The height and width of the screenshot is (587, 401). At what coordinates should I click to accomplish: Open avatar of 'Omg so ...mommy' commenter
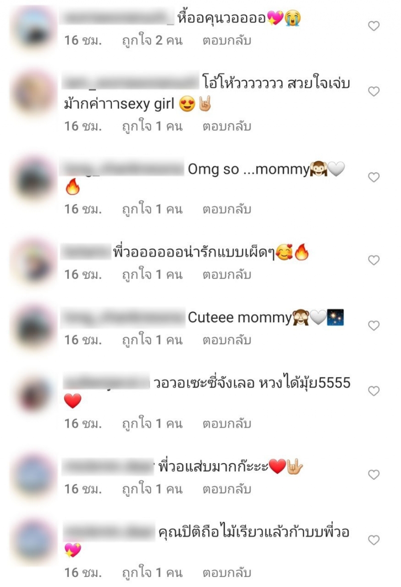point(34,179)
